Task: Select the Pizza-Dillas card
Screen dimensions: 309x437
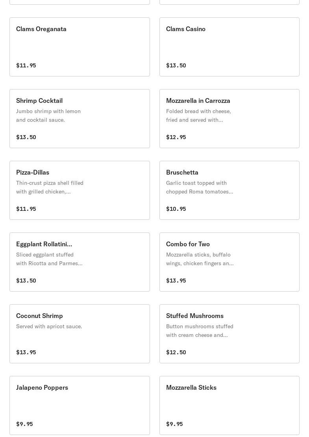Action: click(x=80, y=190)
